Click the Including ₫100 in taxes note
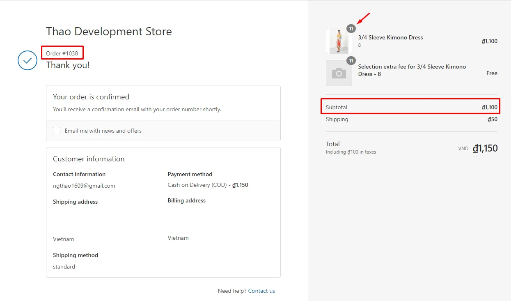This screenshot has height=301, width=511. (351, 152)
